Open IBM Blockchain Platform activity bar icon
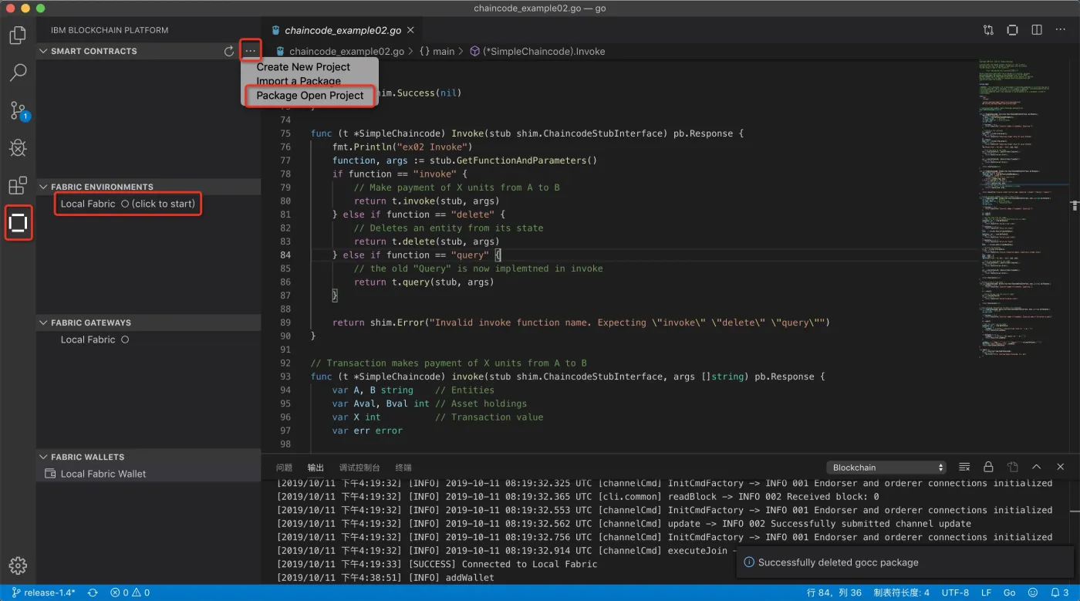The width and height of the screenshot is (1080, 601). pos(18,223)
